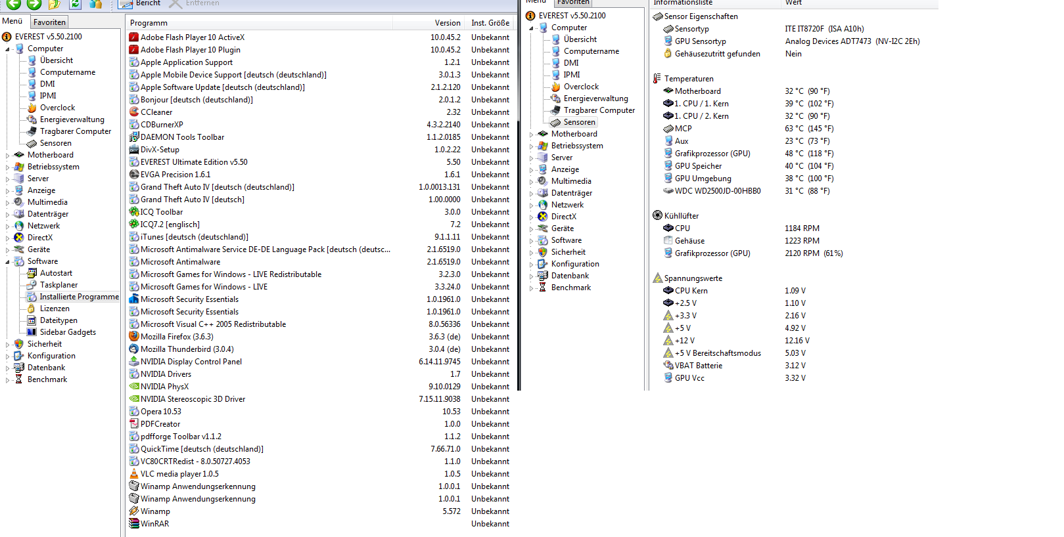
Task: Click the Lizenzen key icon
Action: pos(32,309)
